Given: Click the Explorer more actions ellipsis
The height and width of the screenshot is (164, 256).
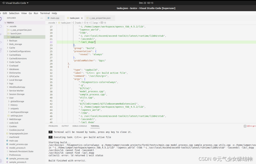Looking at the screenshot, I should (x=42, y=18).
